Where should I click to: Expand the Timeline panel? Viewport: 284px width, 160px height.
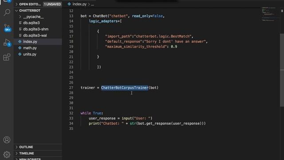click(x=16, y=153)
